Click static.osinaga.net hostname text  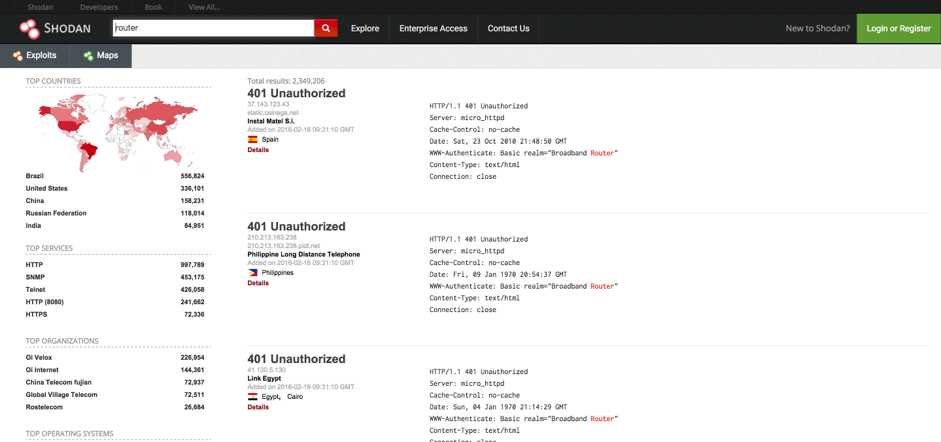click(x=273, y=113)
